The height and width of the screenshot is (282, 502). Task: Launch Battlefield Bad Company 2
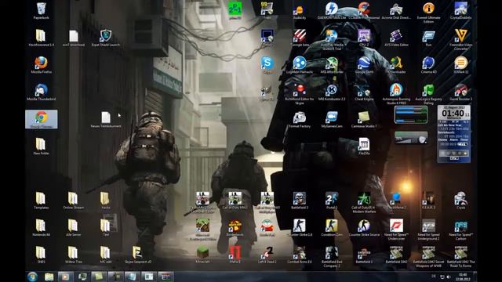pos(332,257)
